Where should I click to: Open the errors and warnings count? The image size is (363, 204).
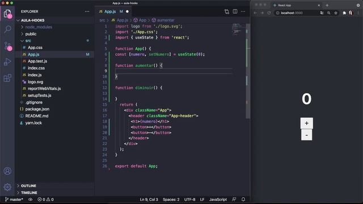pyautogui.click(x=45, y=199)
